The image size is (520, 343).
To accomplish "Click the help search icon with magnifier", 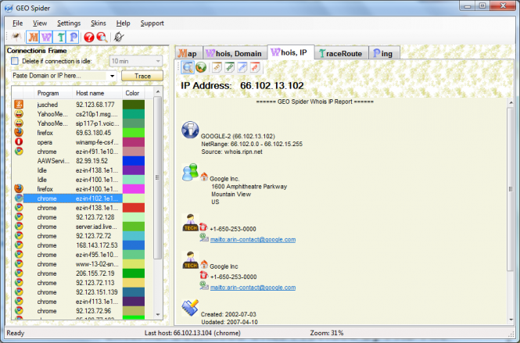I will point(102,37).
